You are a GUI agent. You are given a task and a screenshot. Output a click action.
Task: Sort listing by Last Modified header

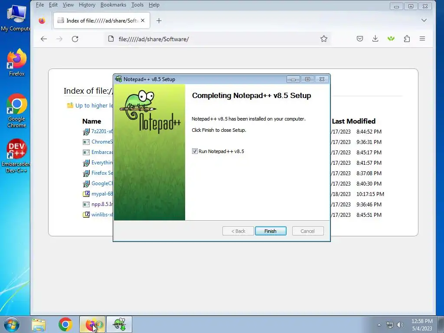[354, 121]
